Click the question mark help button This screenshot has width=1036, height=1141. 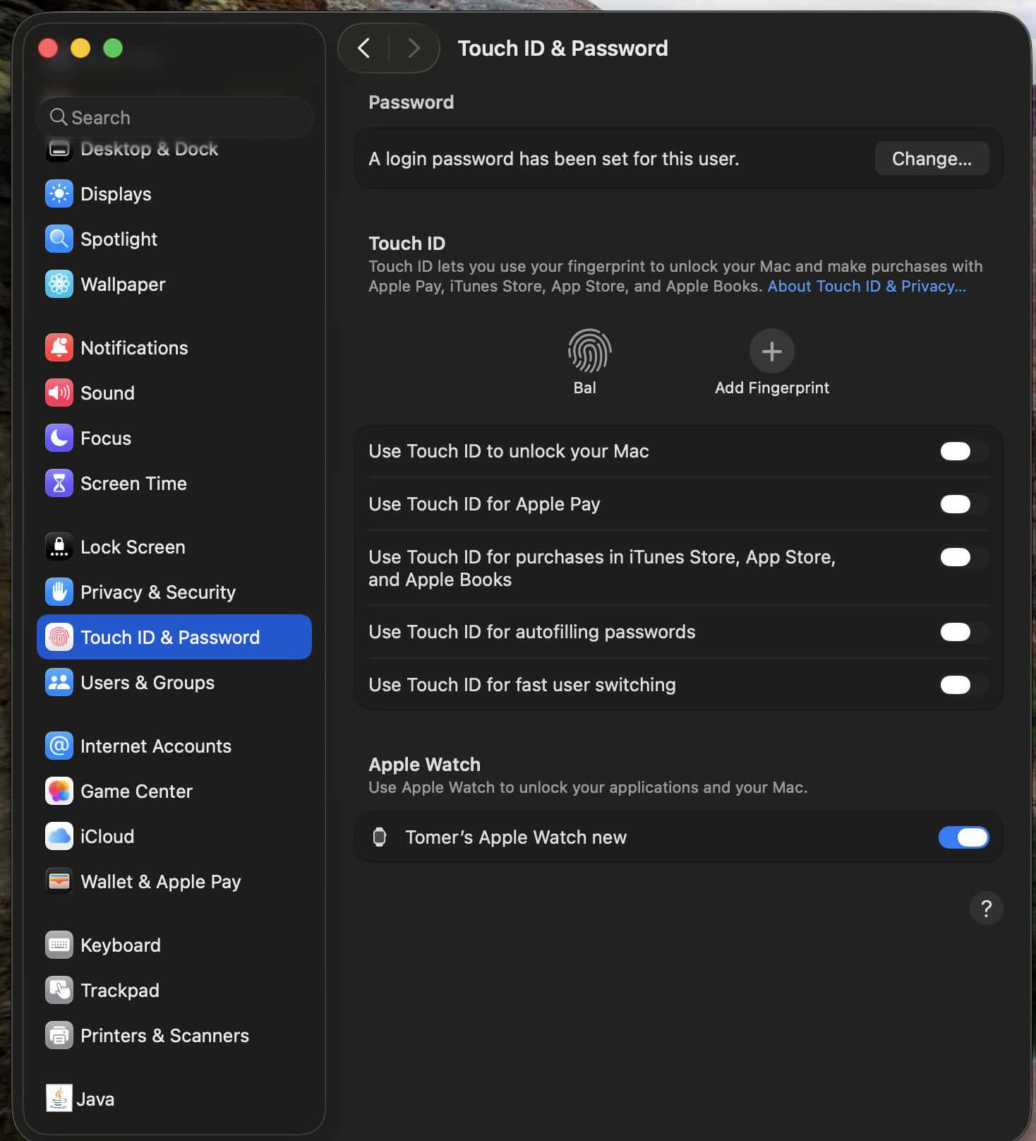point(986,908)
